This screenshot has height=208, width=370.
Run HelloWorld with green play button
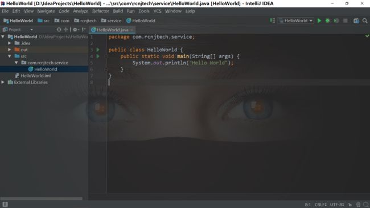(319, 21)
